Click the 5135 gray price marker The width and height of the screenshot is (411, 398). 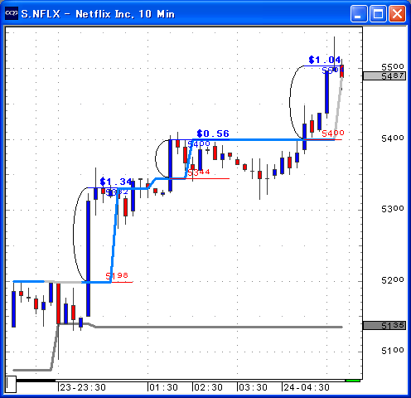click(384, 325)
